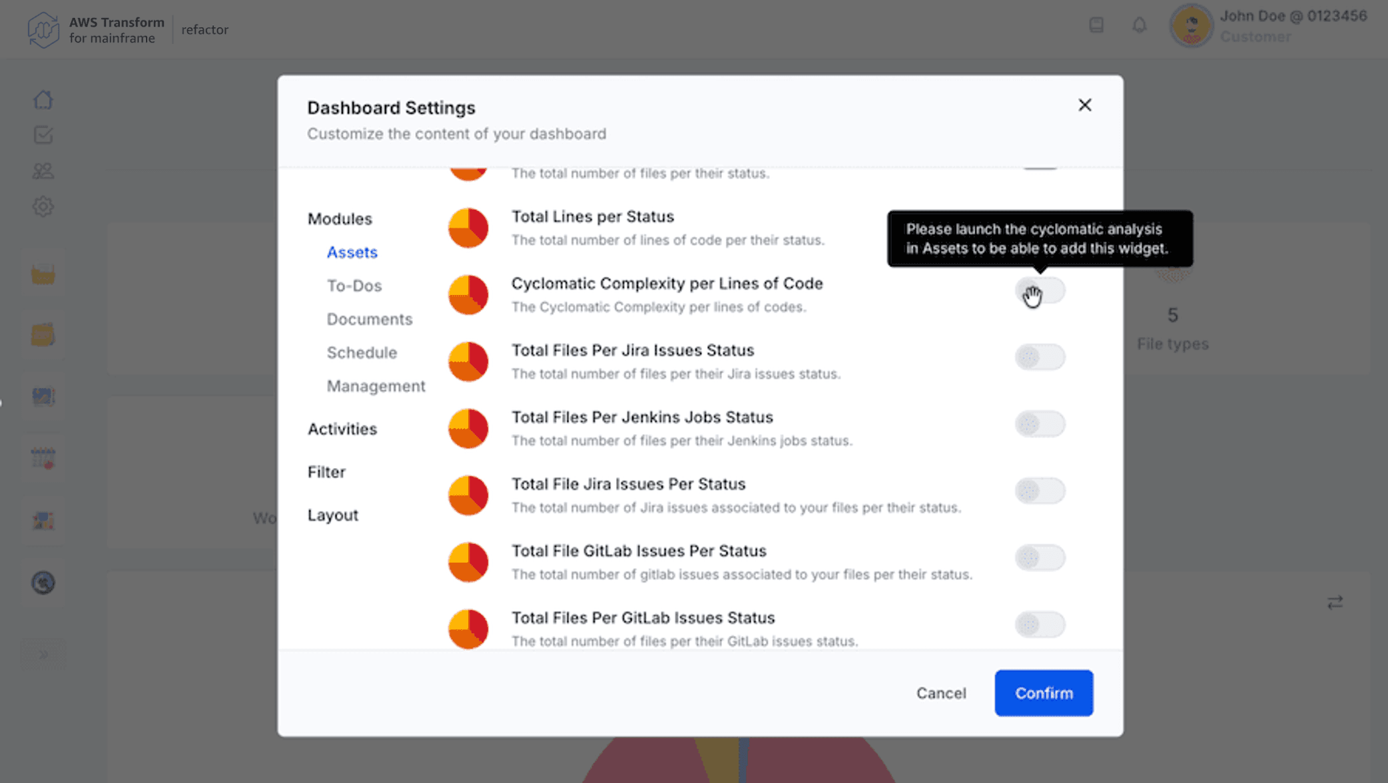Enable Total Files Per Jira Issues Status

pos(1040,358)
